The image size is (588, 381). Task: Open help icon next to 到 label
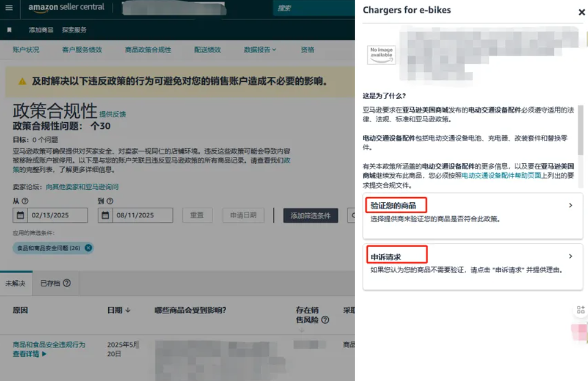coord(110,201)
